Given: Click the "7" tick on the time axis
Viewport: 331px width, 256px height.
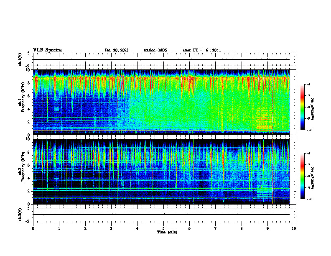Looking at the screenshot, I should 216,228.
